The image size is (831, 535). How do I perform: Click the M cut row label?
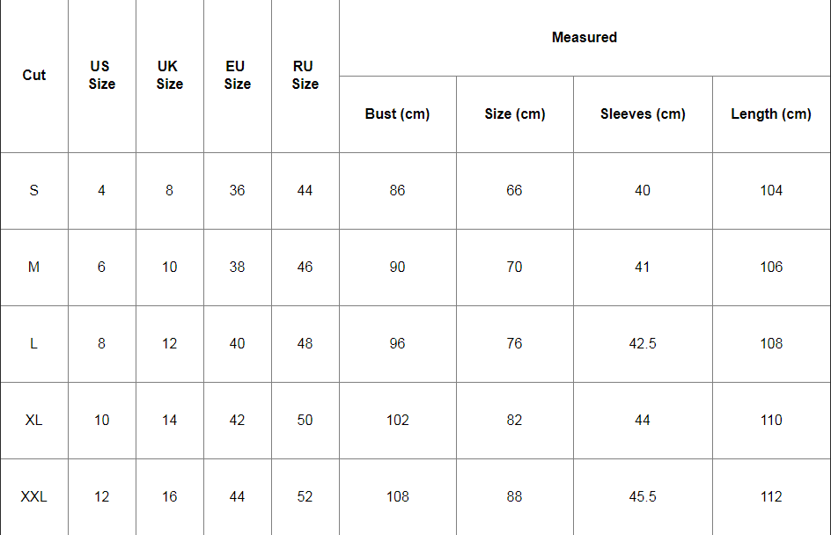pos(34,267)
